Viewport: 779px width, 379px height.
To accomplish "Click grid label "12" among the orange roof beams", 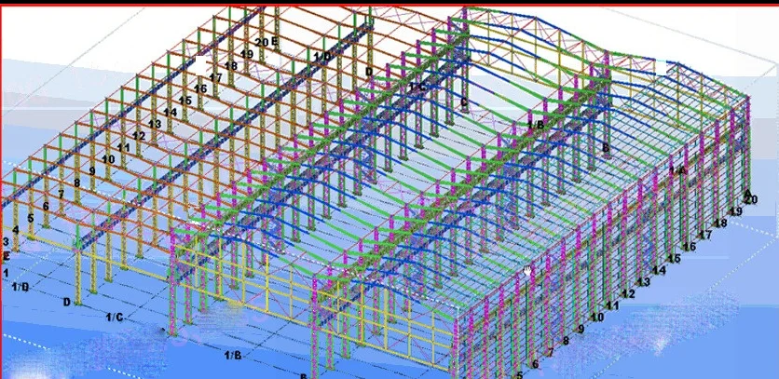I will pos(139,136).
